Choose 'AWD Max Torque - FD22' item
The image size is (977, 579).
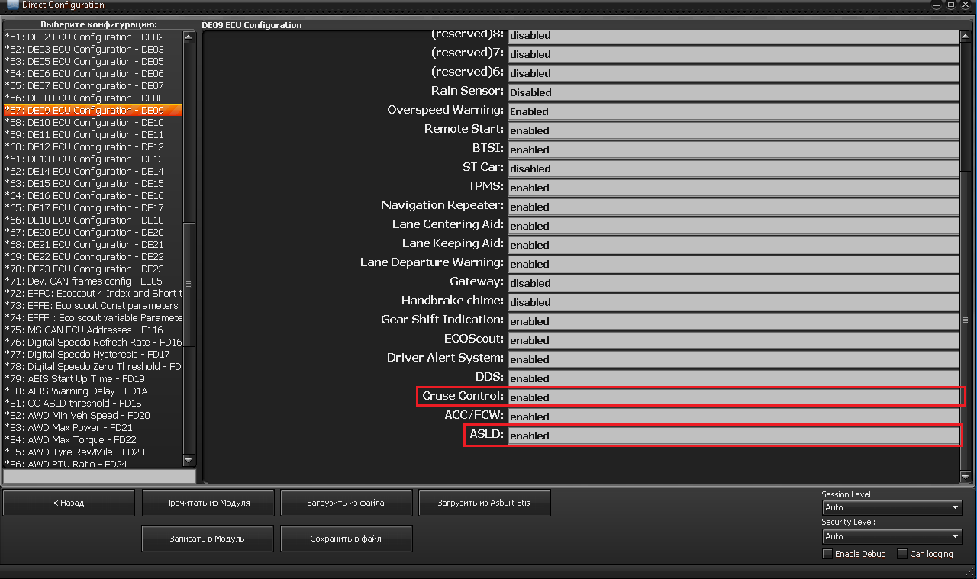(82, 439)
